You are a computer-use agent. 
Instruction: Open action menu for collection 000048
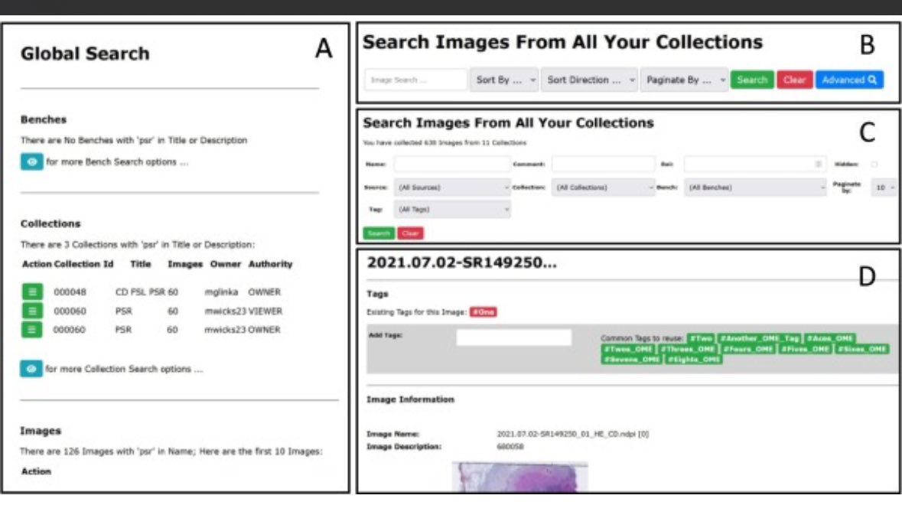(32, 292)
